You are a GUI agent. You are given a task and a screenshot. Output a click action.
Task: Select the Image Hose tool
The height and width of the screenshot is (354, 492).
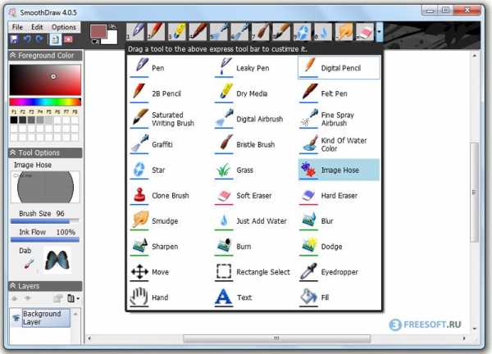(339, 170)
